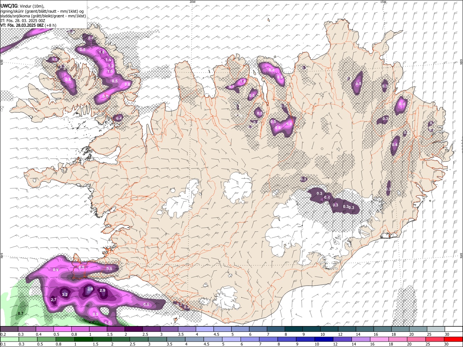
Task: Click the '(+8 h)' forecast offset text
Action: pyautogui.click(x=51, y=25)
